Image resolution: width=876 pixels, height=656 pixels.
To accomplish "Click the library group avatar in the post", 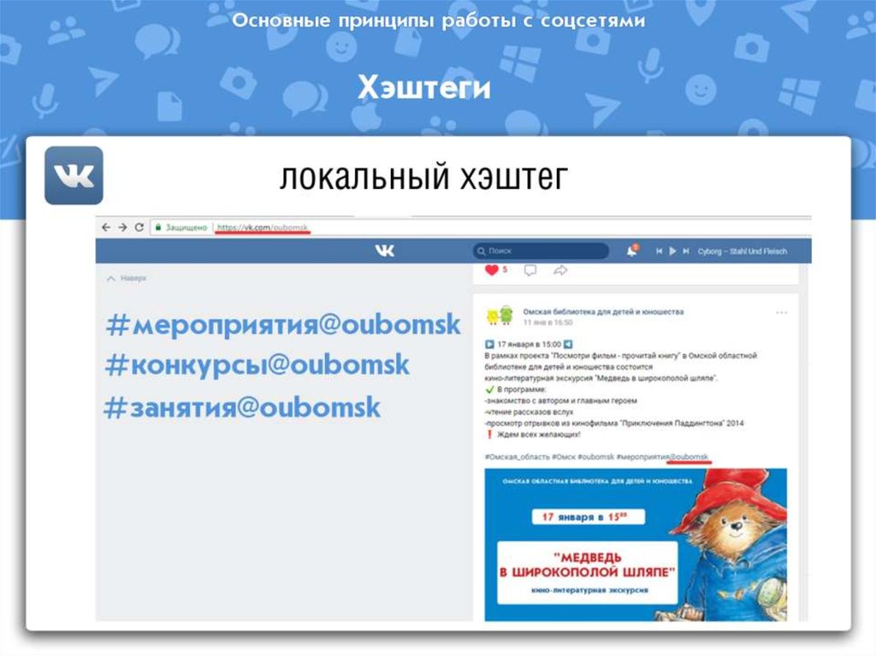I will (x=500, y=316).
